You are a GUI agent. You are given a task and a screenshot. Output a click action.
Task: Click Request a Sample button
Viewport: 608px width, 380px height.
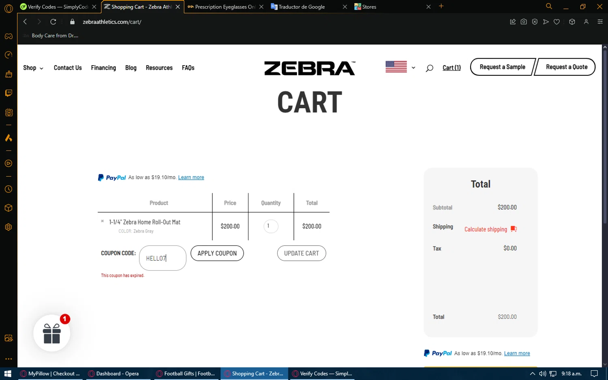(502, 67)
